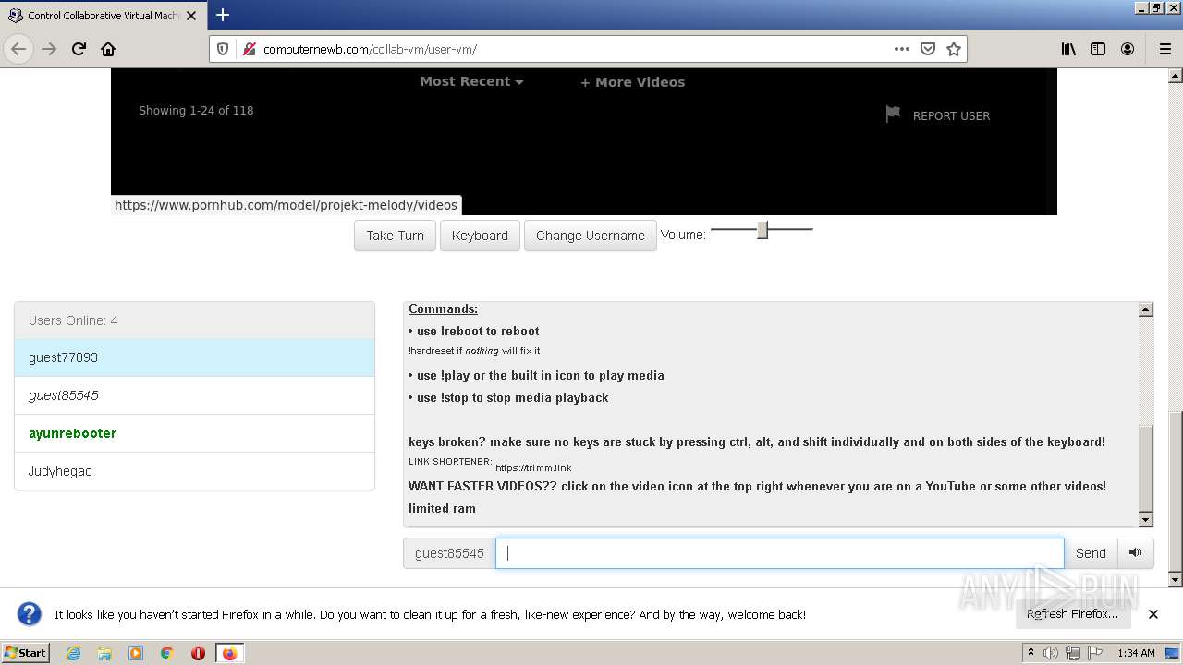This screenshot has height=665, width=1183.
Task: Bookmark this page with the star
Action: tap(954, 49)
